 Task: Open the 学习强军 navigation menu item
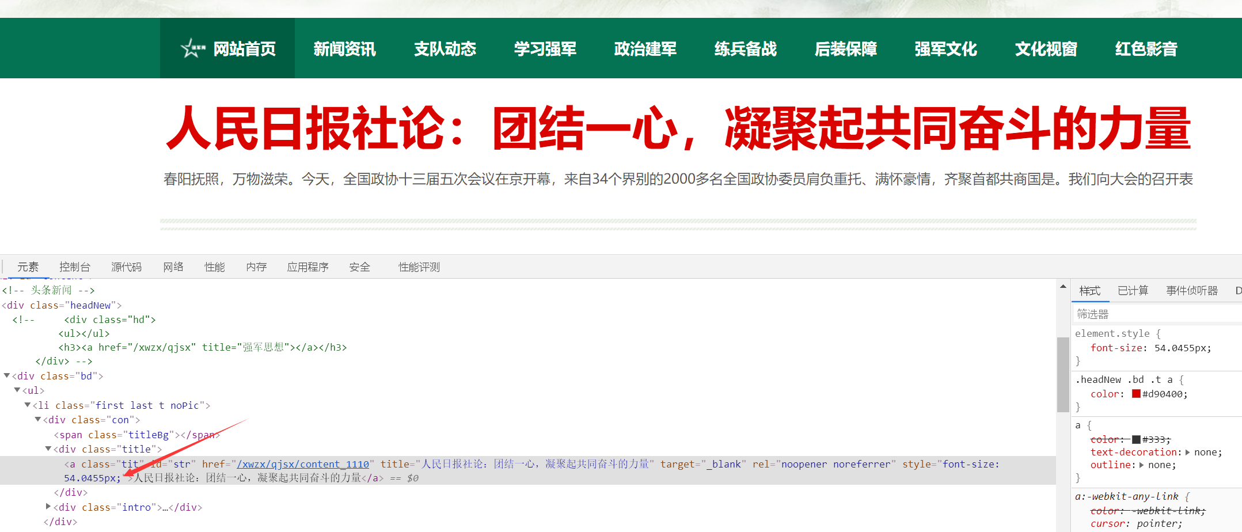[545, 48]
